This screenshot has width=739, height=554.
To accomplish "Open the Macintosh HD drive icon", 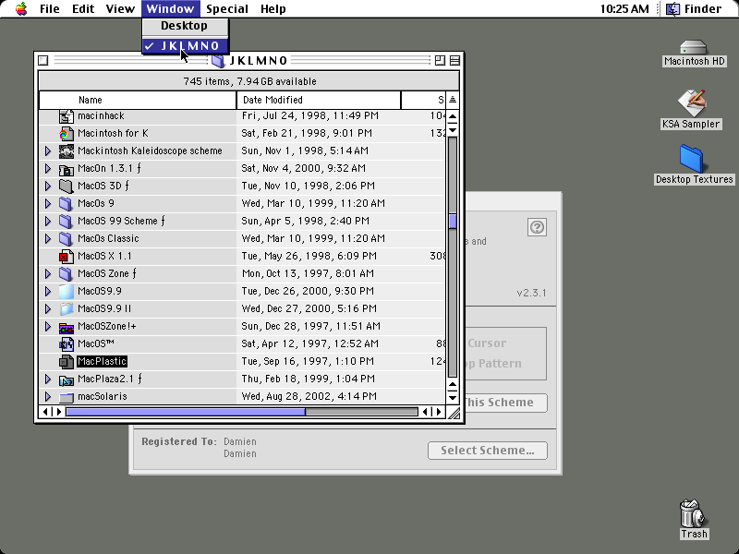I will click(x=694, y=48).
